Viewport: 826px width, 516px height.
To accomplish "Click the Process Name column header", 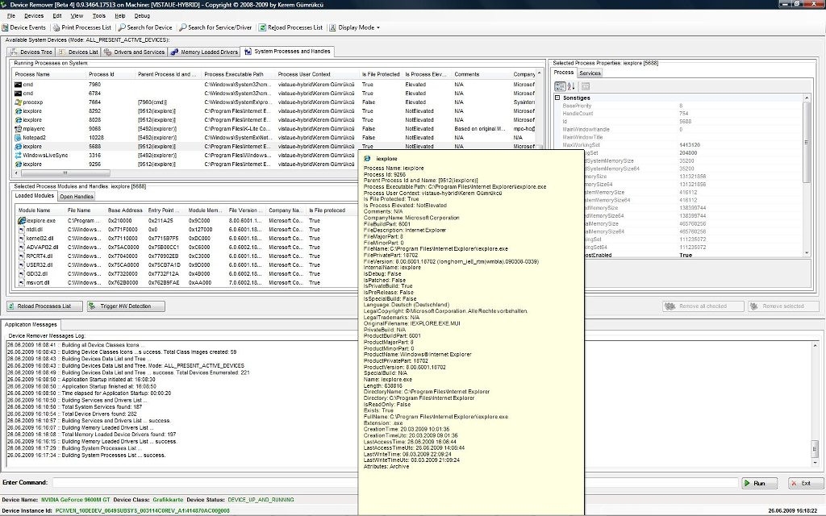I will [49, 74].
